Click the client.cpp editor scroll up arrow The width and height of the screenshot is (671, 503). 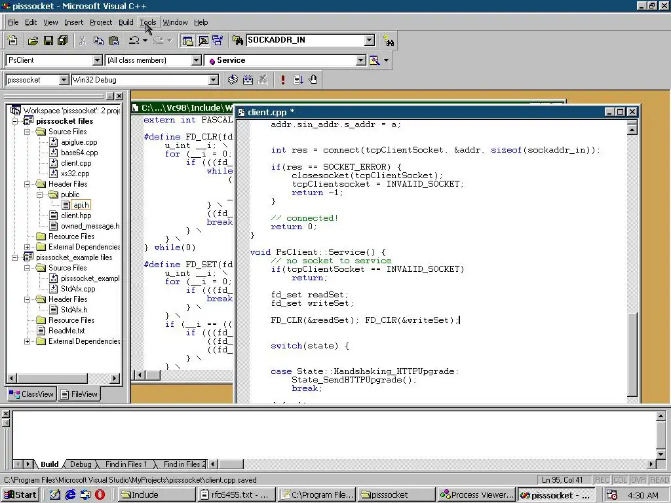pyautogui.click(x=632, y=129)
